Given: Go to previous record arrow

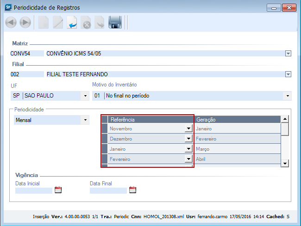Looking at the screenshot, I should (11, 22).
